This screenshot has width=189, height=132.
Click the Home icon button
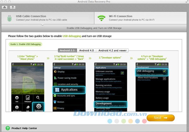click(x=5, y=7)
